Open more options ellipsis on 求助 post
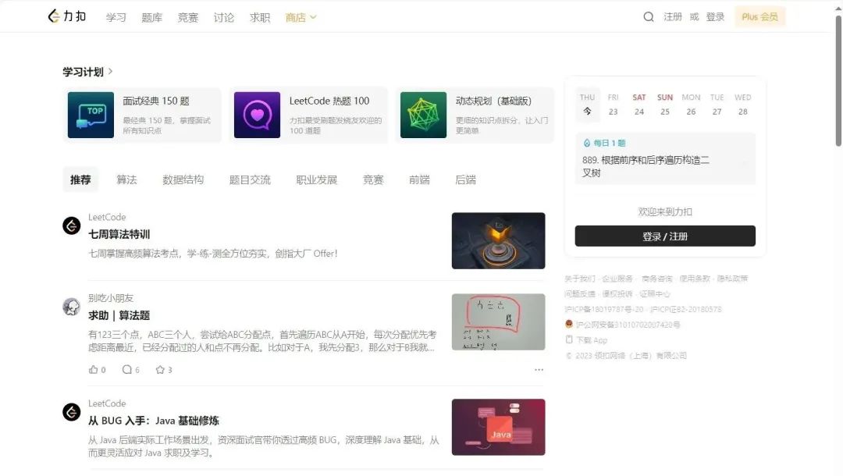The height and width of the screenshot is (476, 843). (x=539, y=370)
